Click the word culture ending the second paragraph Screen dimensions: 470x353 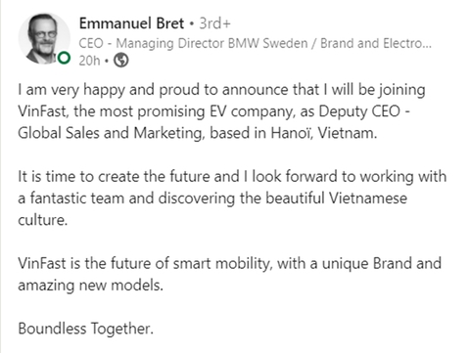point(42,220)
